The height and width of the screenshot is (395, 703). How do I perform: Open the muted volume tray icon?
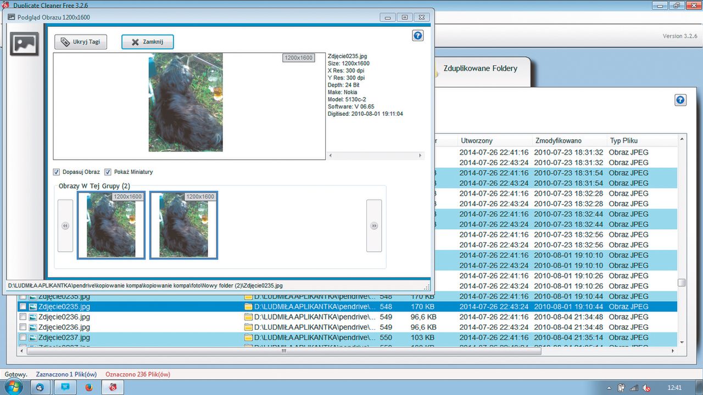[x=647, y=387]
